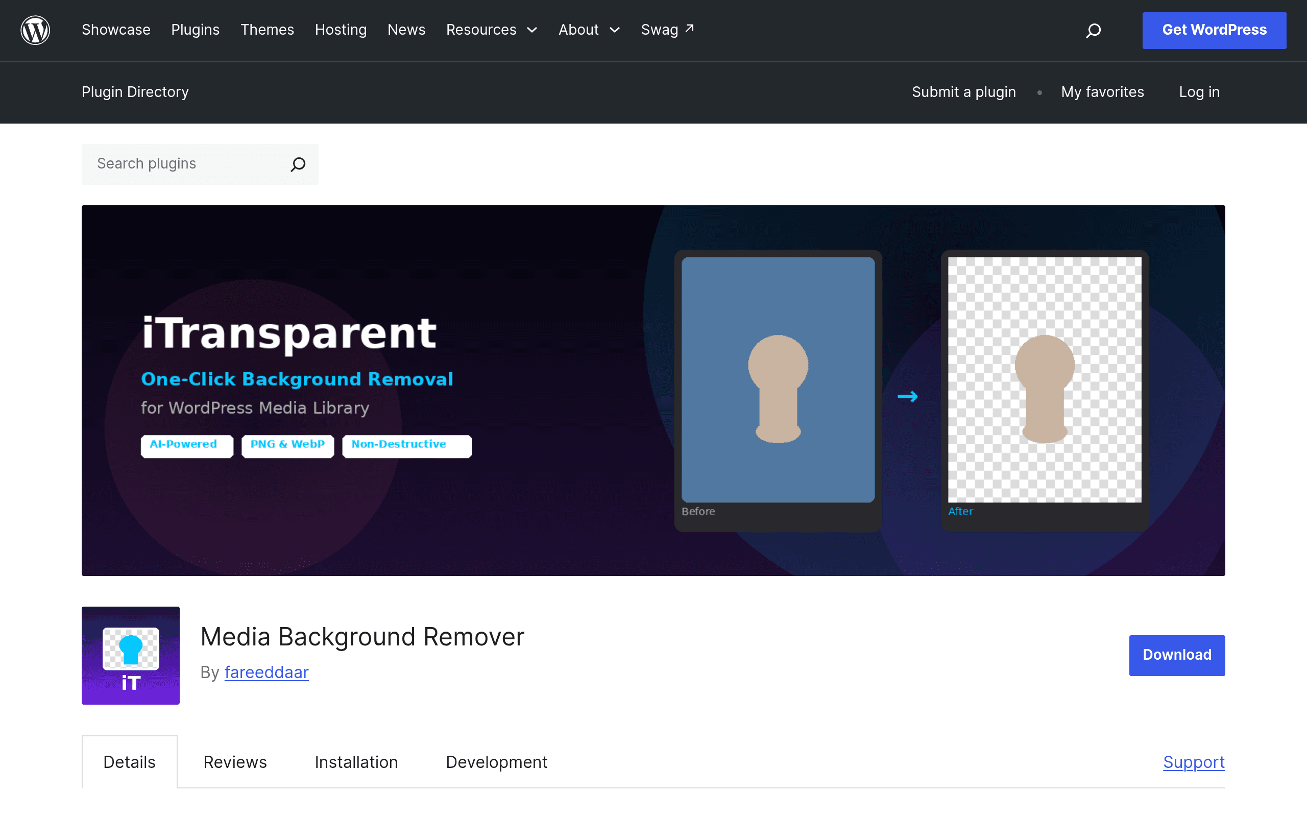Screen dimensions: 1307x817
Task: Open the Themes menu item
Action: click(x=268, y=30)
